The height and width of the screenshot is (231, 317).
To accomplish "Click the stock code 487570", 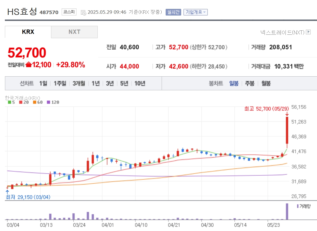I will coord(49,12).
